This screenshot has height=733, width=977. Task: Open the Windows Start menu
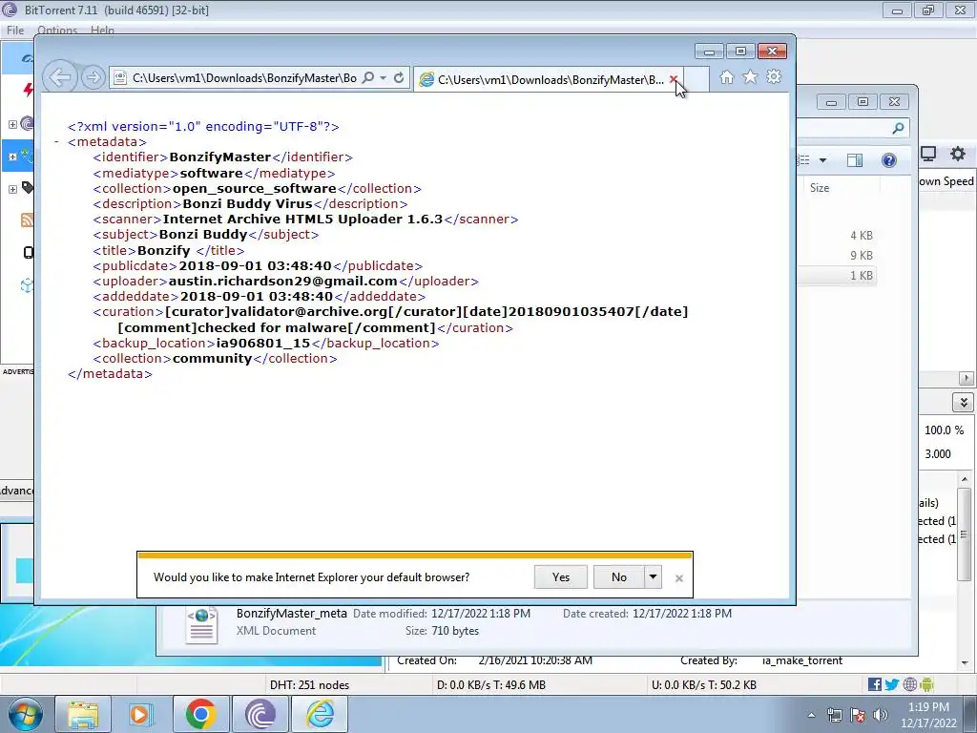[25, 714]
